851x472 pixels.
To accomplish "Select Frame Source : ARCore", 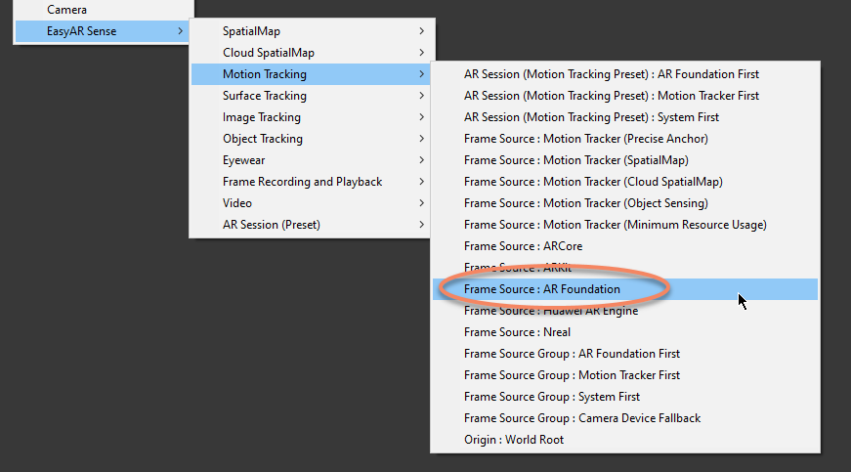I will point(625,246).
